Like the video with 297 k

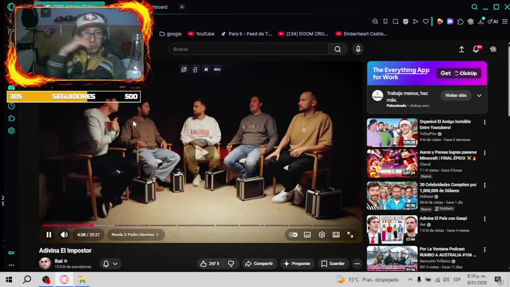coord(210,263)
